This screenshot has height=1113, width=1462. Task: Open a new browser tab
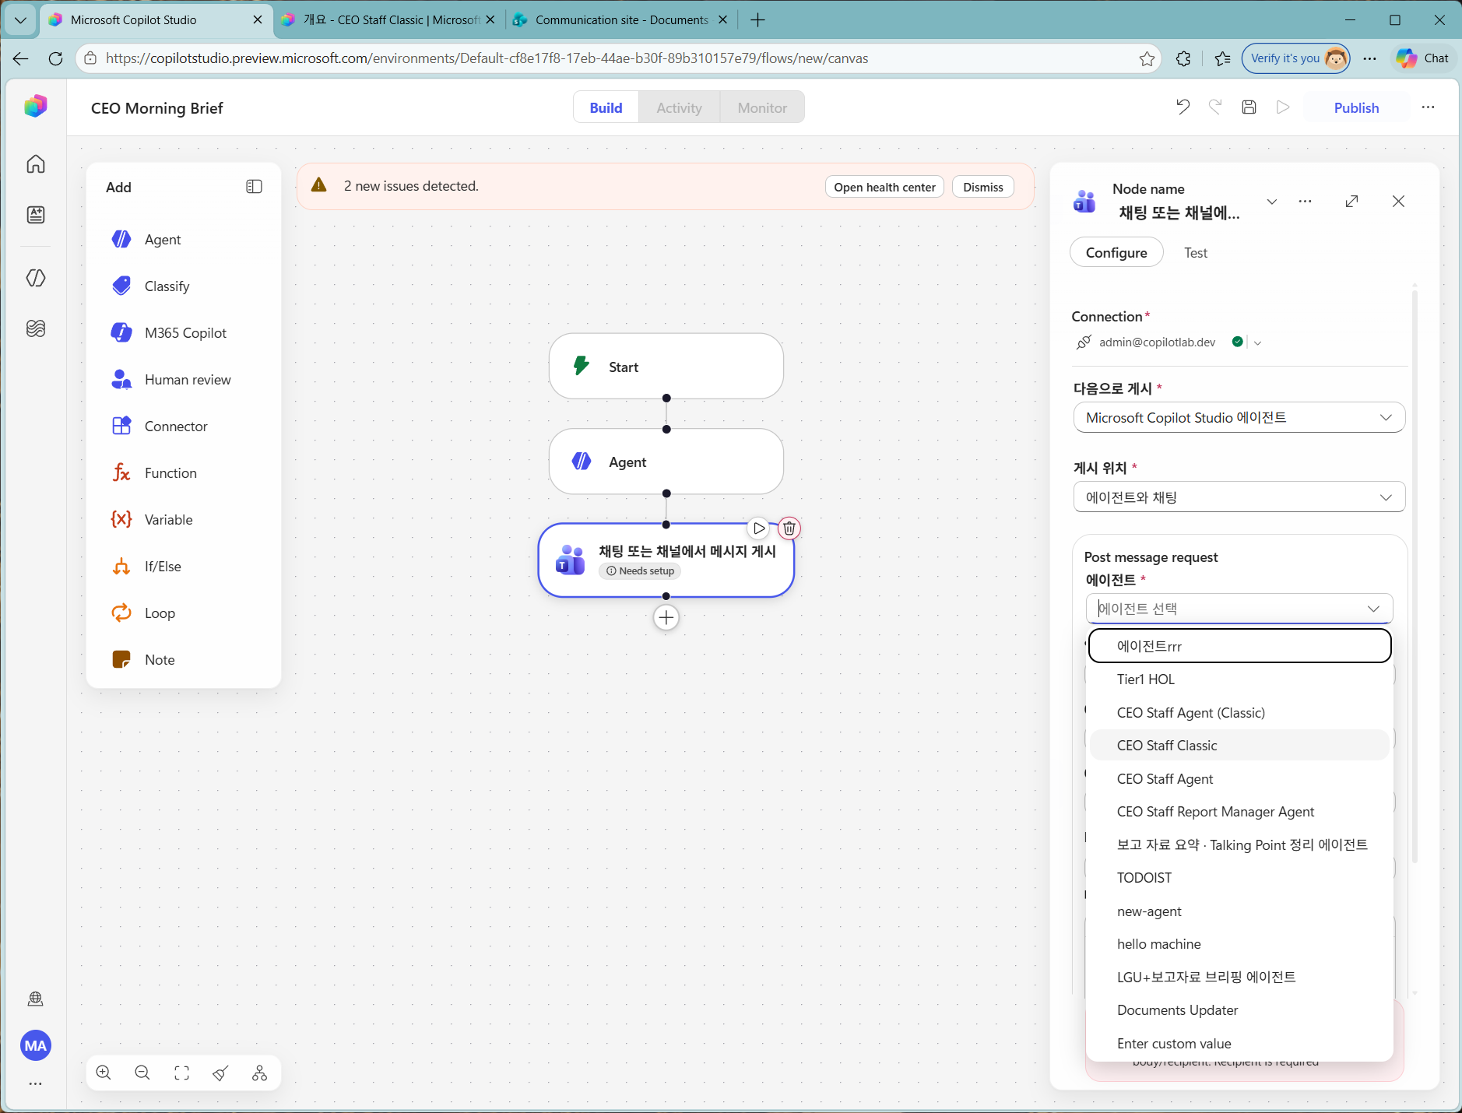pyautogui.click(x=757, y=20)
